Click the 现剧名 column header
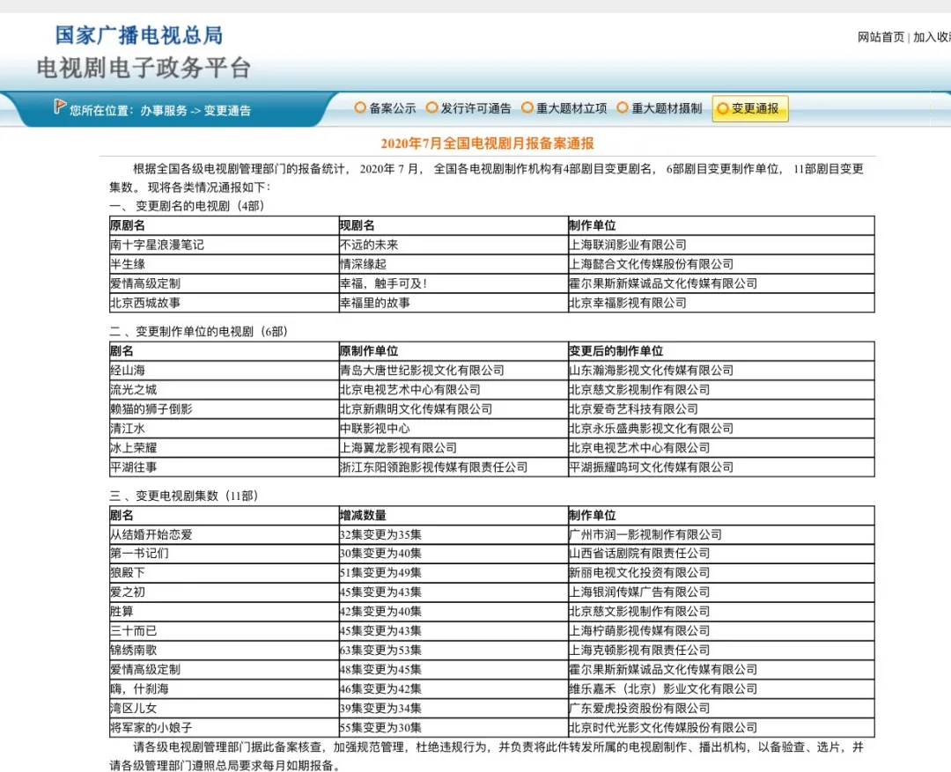The height and width of the screenshot is (772, 951). [x=453, y=225]
